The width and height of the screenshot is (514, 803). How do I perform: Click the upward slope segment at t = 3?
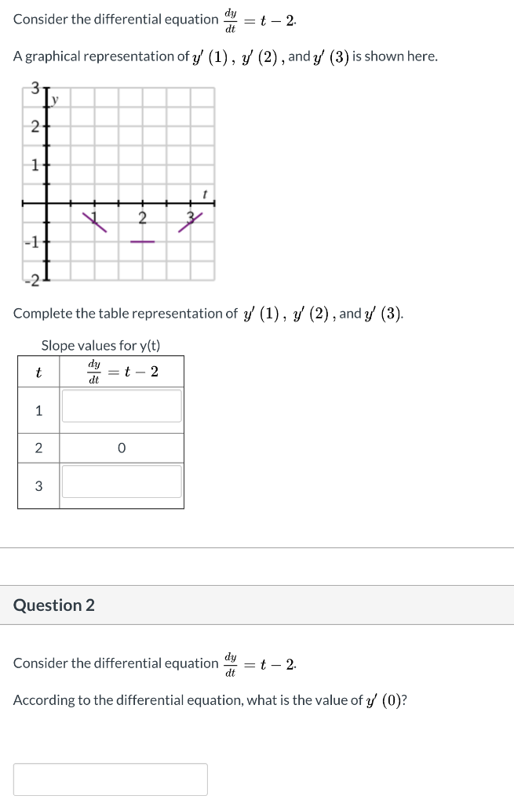(x=191, y=222)
